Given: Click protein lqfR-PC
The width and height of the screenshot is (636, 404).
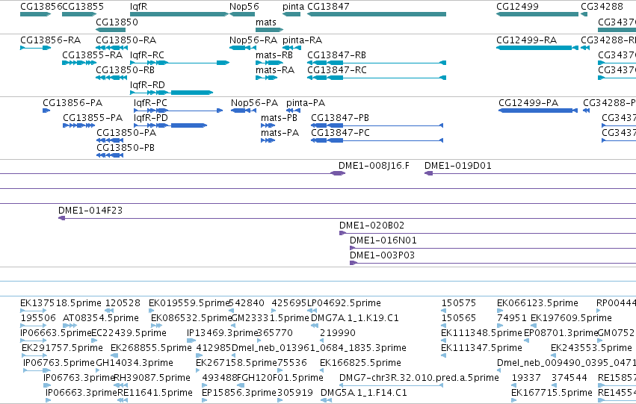Looking at the screenshot, I should pos(179,111).
